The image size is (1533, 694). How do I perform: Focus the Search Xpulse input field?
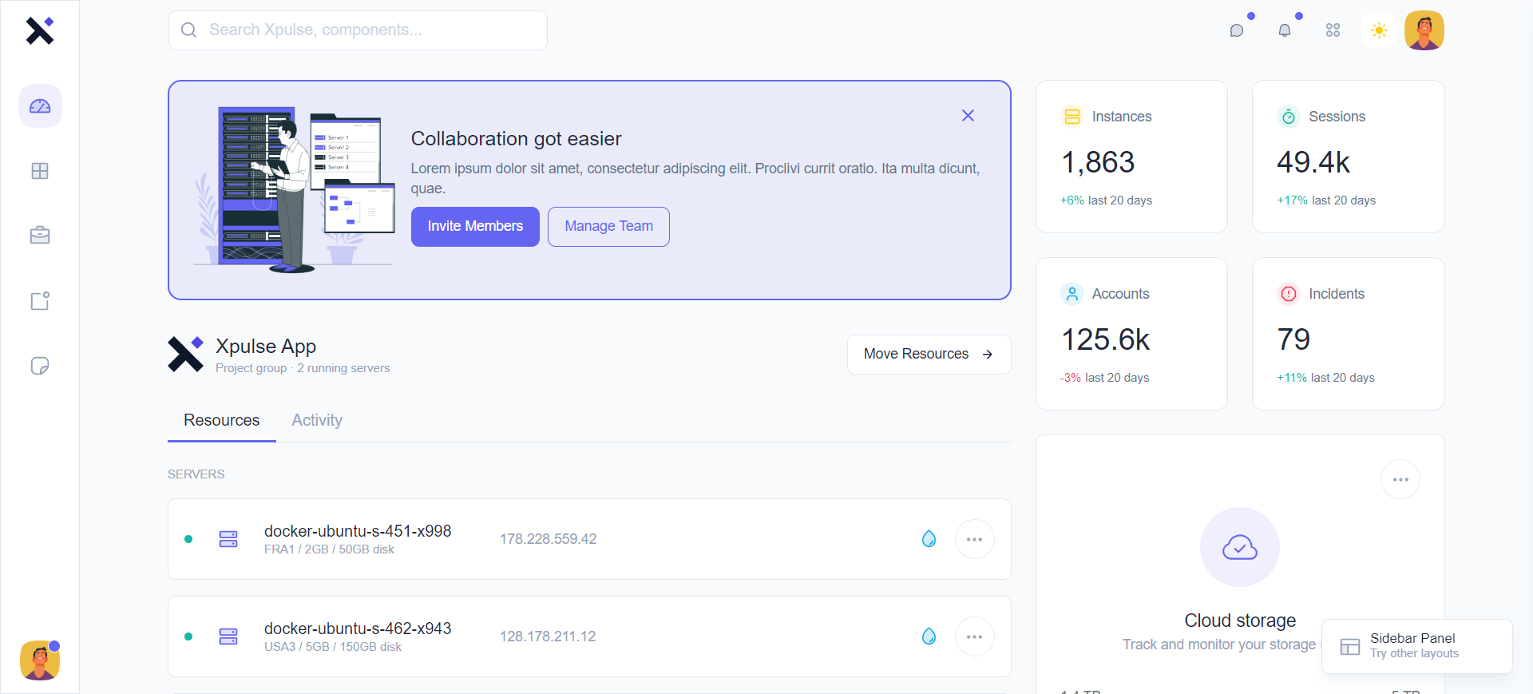[358, 30]
